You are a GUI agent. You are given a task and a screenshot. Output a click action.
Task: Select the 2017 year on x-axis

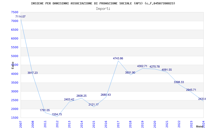pyautogui.click(x=118, y=123)
